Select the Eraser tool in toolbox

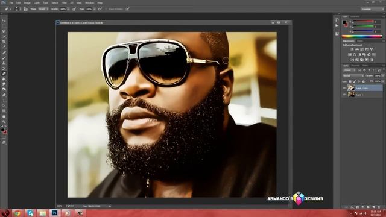4,74
